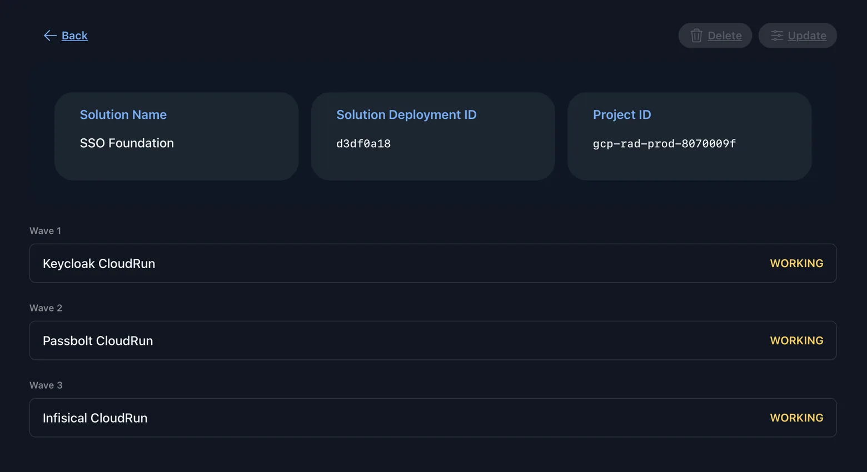Image resolution: width=867 pixels, height=472 pixels.
Task: Open the Passbolt CloudRun row
Action: click(433, 340)
